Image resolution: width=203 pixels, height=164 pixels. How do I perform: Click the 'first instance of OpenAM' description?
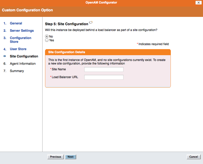pos(107,62)
